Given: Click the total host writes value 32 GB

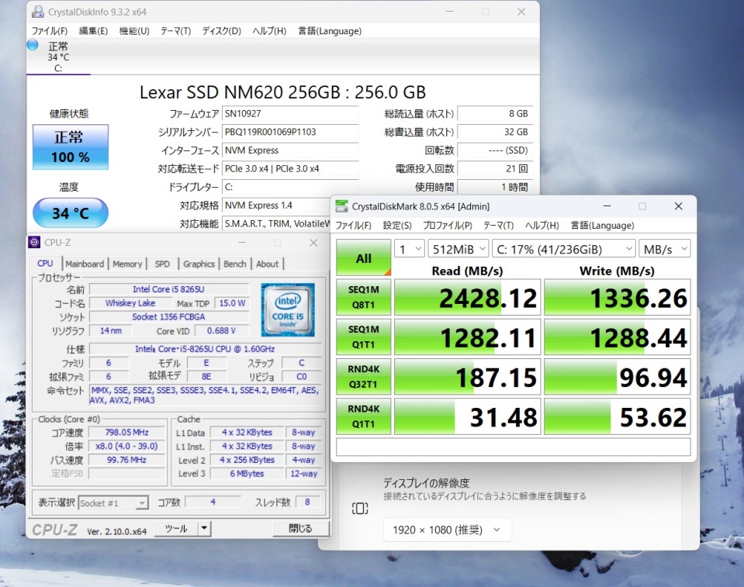Looking at the screenshot, I should click(x=495, y=133).
